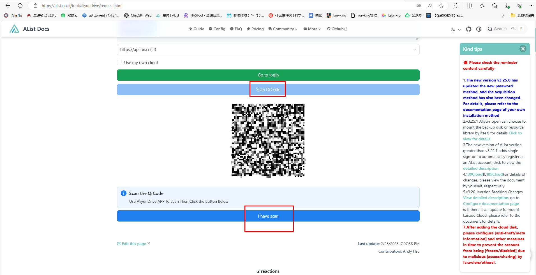Image resolution: width=536 pixels, height=275 pixels.
Task: Toggle the dark/light theme icon
Action: click(x=479, y=29)
